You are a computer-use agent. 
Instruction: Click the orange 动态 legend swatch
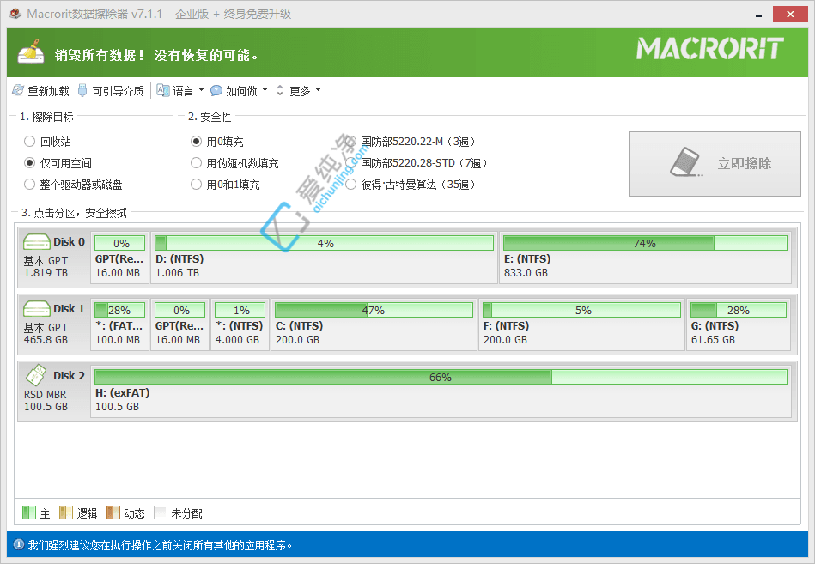[113, 512]
